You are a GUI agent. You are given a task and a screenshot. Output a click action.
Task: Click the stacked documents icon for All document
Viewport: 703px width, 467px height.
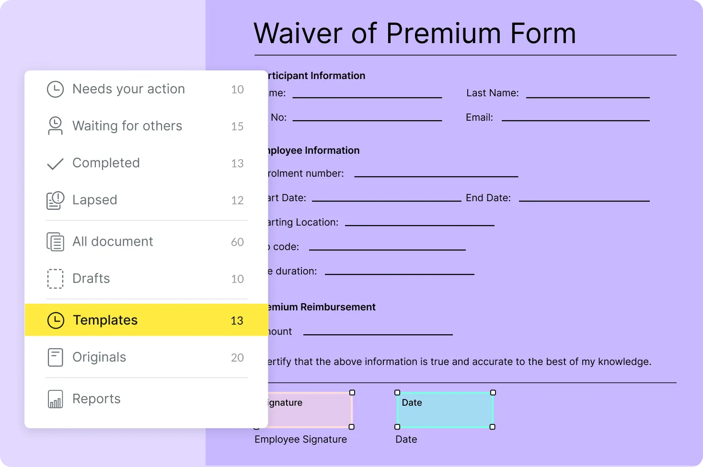click(55, 241)
